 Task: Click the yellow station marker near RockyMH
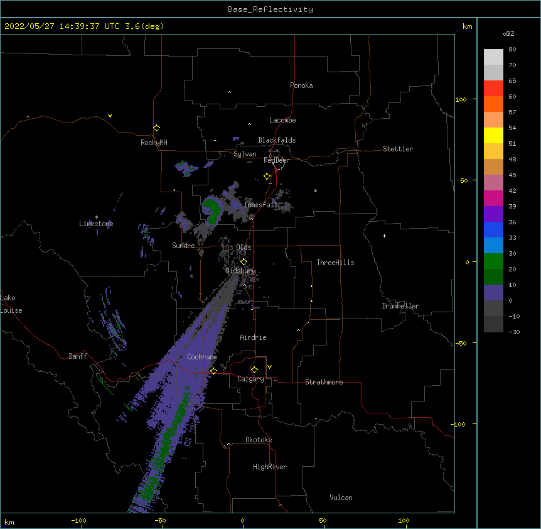pos(156,128)
